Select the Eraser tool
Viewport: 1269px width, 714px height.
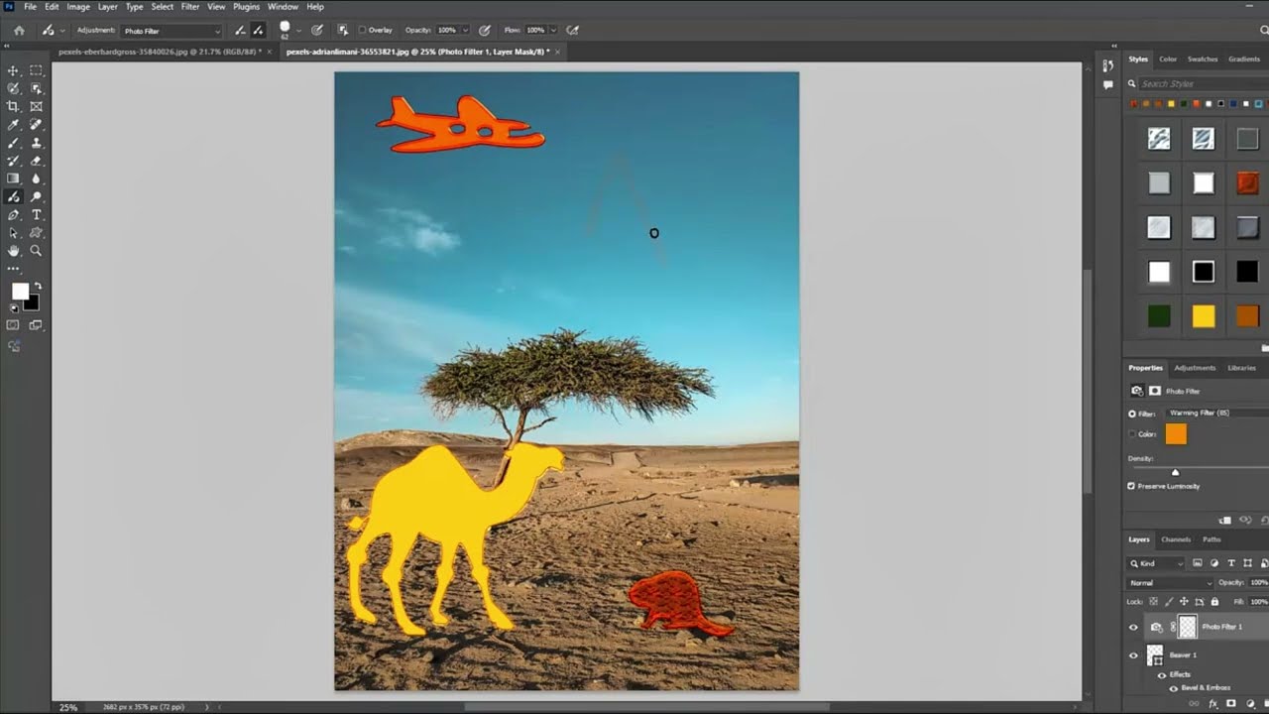click(37, 161)
